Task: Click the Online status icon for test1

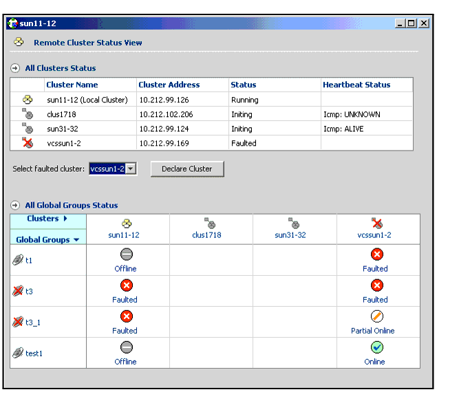Action: (376, 347)
